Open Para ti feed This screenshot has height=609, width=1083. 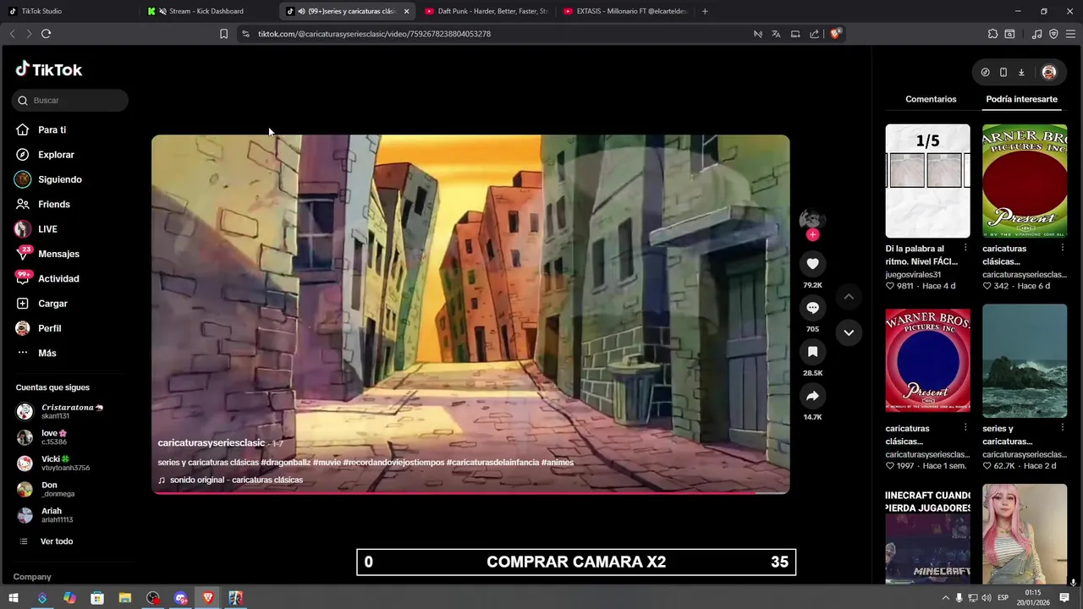(x=52, y=130)
